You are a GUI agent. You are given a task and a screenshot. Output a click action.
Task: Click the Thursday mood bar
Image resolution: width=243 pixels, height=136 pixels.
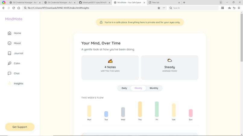click(140, 109)
